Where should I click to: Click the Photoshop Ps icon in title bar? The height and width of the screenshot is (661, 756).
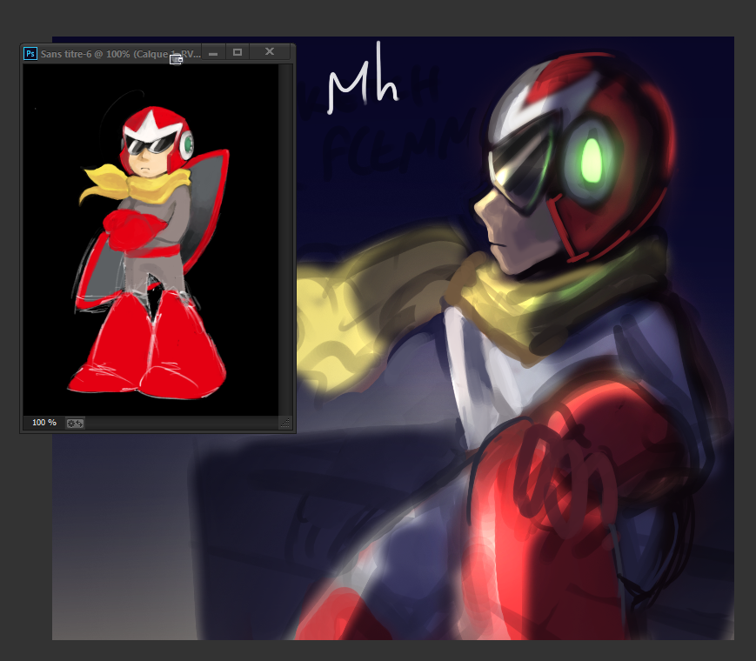[30, 54]
